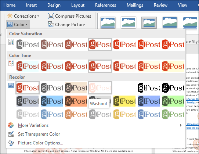Choose the fifth color tone thumbnail

(124, 66)
